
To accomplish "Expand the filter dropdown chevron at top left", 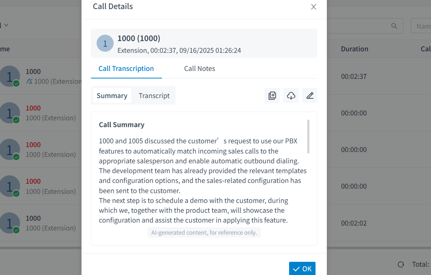I will [6, 25].
